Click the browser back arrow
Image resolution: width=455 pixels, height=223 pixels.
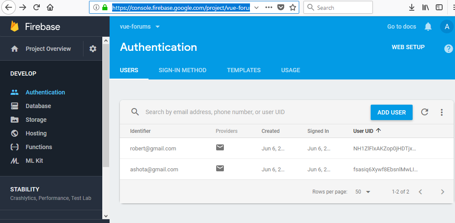point(9,7)
